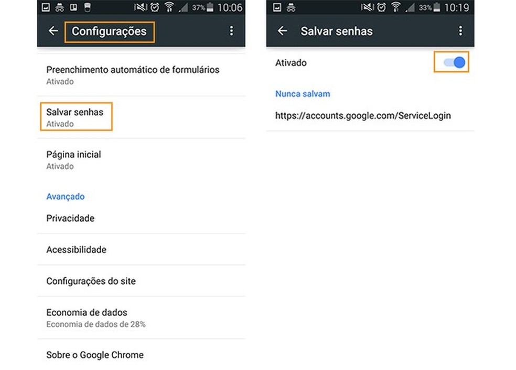This screenshot has height=370, width=516.
Task: Open Salvar senhas setting
Action: point(141,117)
